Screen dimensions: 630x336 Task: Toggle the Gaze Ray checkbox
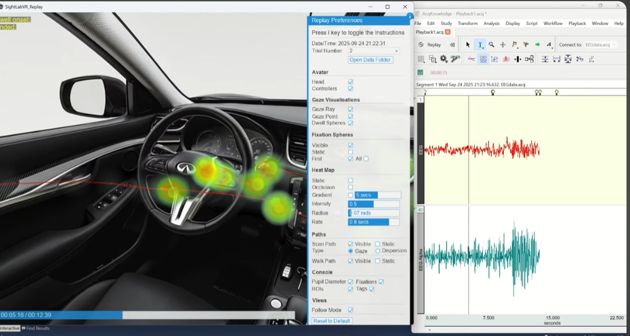[350, 109]
